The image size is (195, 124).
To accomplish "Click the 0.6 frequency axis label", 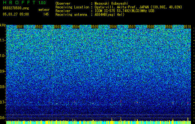I will click(x=2, y=118).
